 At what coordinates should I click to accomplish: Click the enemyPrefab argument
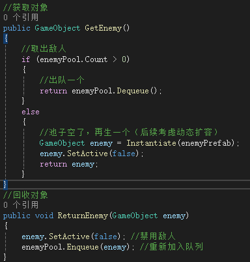click(206, 143)
